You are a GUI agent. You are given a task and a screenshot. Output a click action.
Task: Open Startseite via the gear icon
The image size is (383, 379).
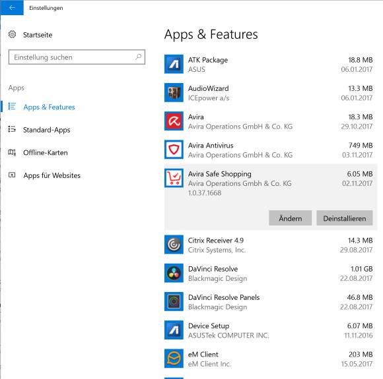click(x=12, y=34)
